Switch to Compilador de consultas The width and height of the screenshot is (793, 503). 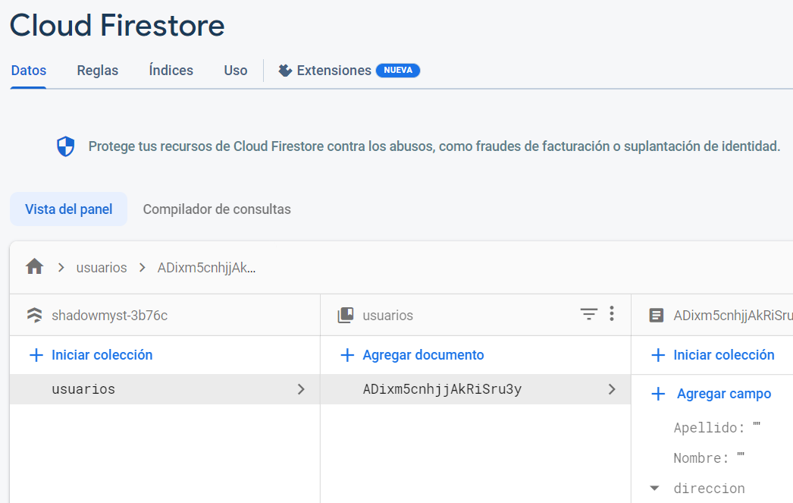point(217,209)
